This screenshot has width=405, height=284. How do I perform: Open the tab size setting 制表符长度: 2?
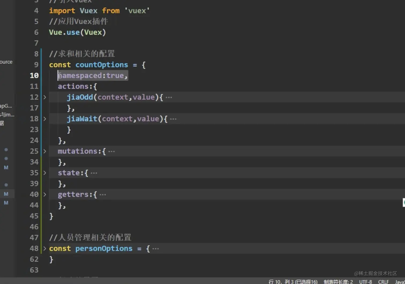coord(338,282)
